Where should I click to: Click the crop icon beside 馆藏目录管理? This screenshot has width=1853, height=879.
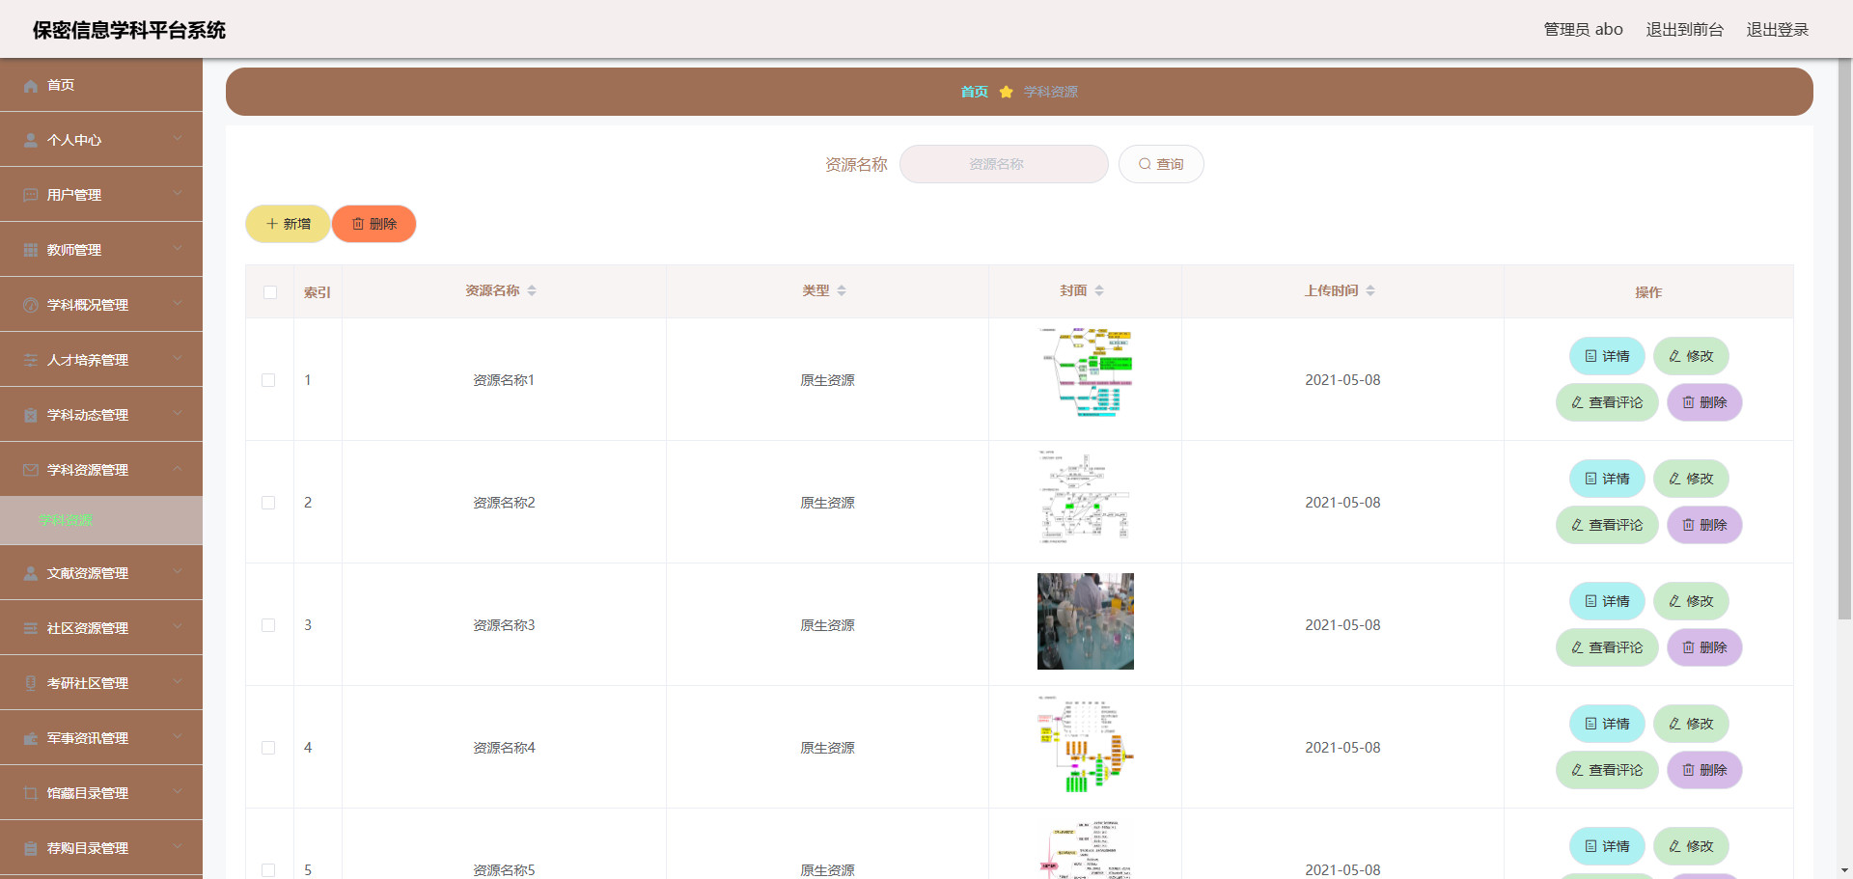(x=31, y=794)
